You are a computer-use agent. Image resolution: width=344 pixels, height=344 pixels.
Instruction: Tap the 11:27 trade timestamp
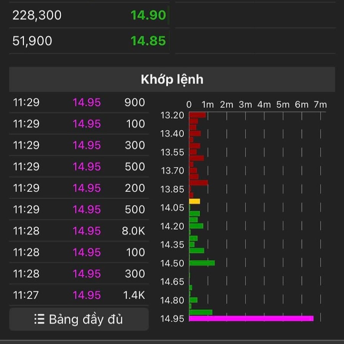[x=26, y=295]
